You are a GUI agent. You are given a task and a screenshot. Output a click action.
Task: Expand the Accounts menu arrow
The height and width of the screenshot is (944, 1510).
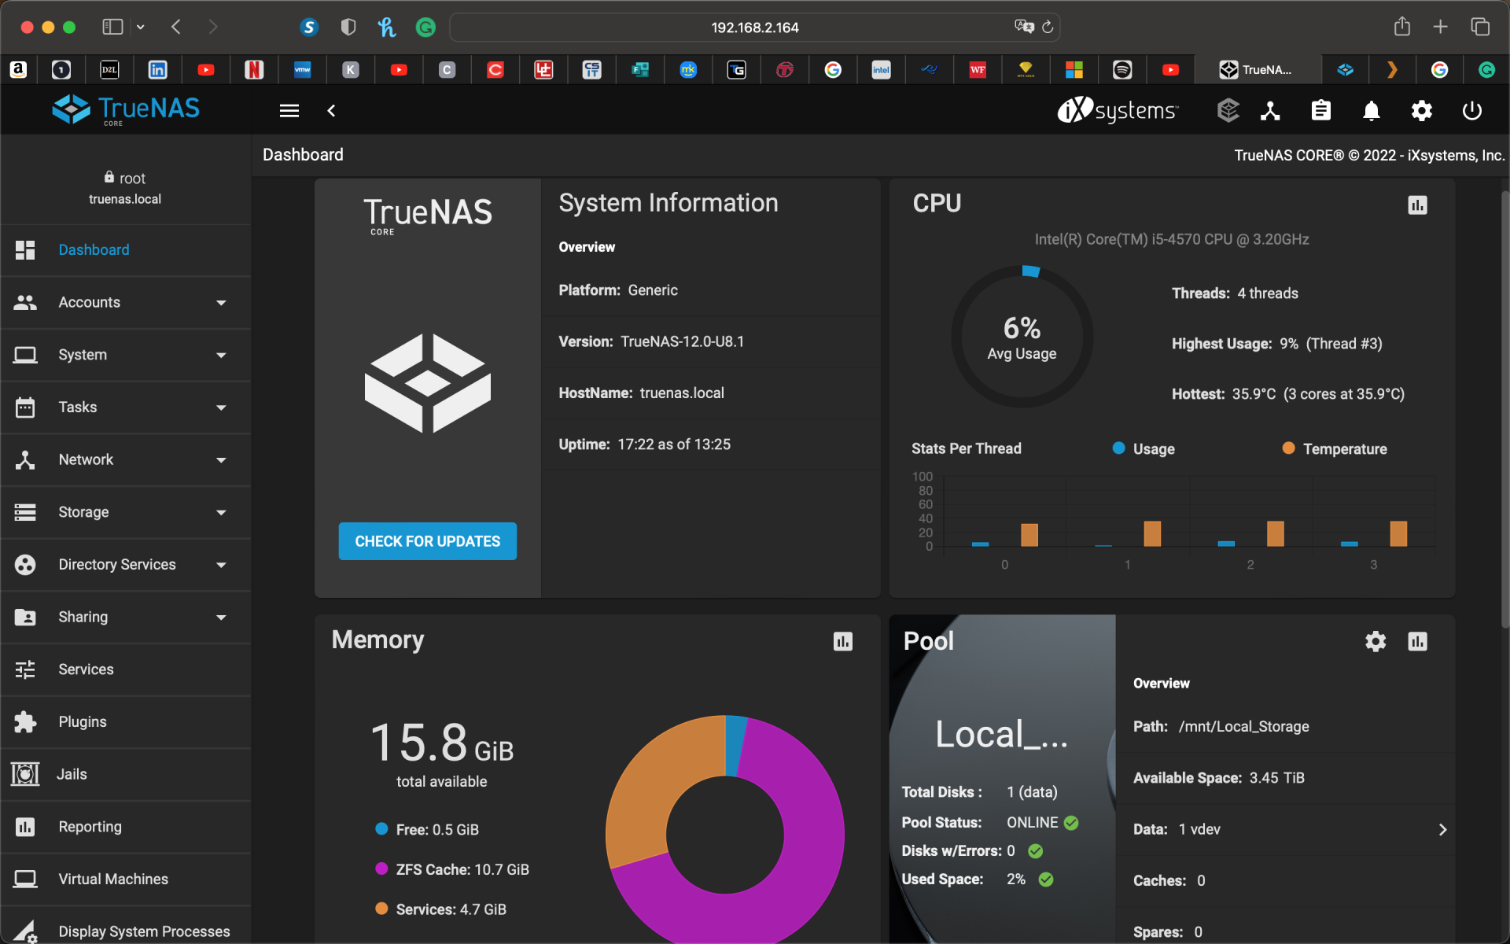tap(221, 303)
